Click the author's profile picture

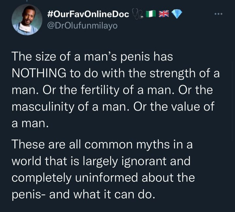pyautogui.click(x=27, y=20)
